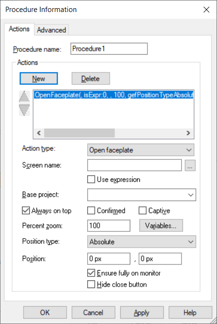
Task: Click the left arrow of the horizontal scrollbar
Action: click(x=39, y=133)
